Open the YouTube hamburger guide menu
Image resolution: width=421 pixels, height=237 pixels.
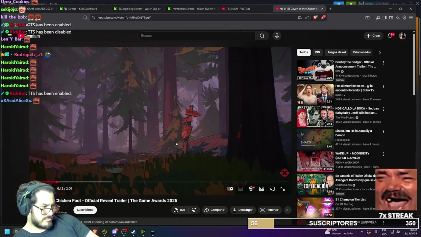(x=10, y=36)
